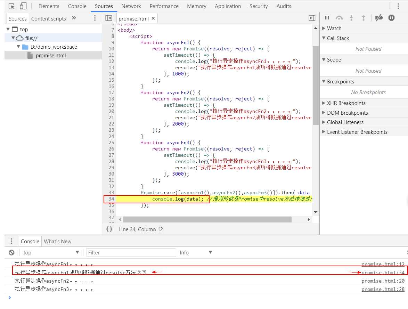This screenshot has width=408, height=309.
Task: Open the console context dropdown showing top
Action: point(51,252)
